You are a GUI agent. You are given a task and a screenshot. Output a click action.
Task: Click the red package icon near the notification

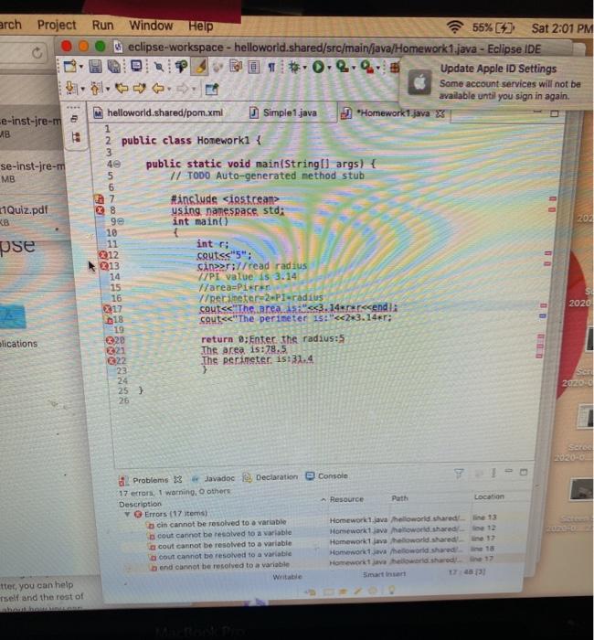394,68
